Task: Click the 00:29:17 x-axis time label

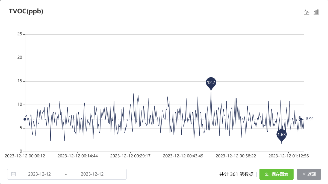Action: coord(130,156)
